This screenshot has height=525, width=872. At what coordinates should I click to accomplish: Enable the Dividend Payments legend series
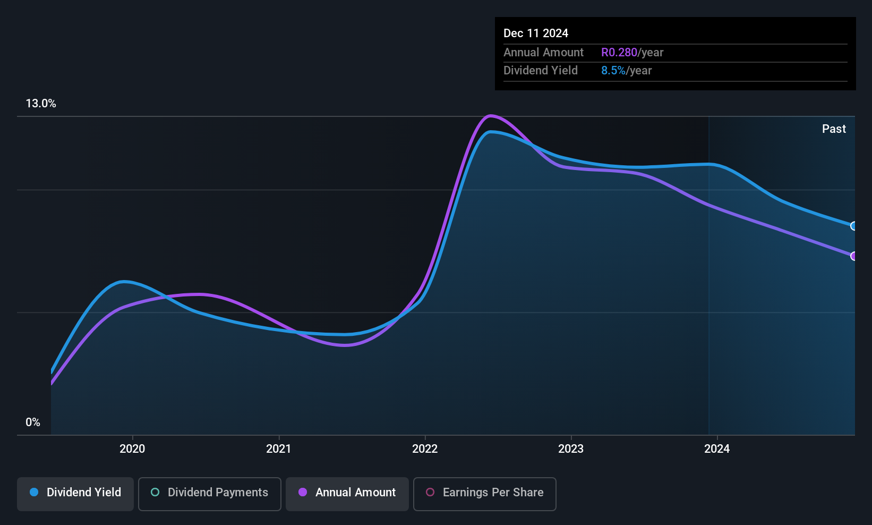pyautogui.click(x=210, y=493)
